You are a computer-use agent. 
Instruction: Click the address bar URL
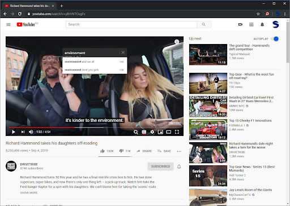pos(58,14)
